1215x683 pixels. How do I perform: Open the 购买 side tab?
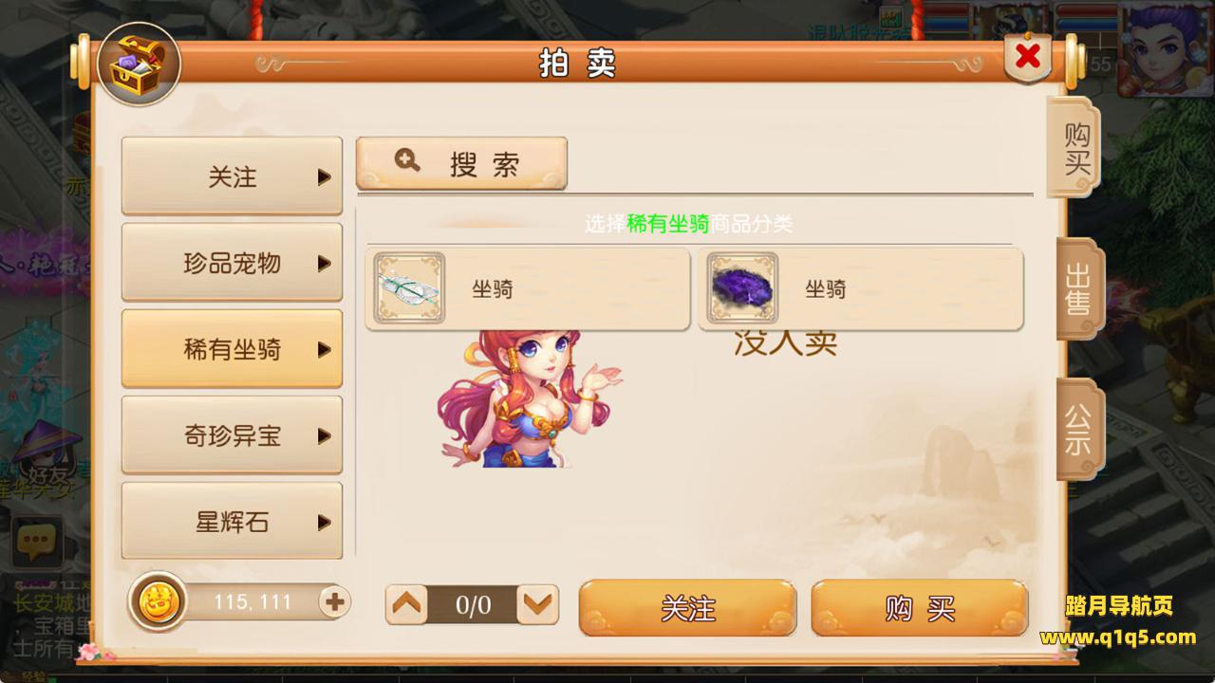(x=1075, y=147)
